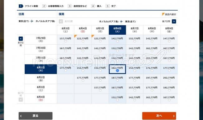Choose 132,770円 radio for 7月29日 and 8月7日

[x=135, y=41]
